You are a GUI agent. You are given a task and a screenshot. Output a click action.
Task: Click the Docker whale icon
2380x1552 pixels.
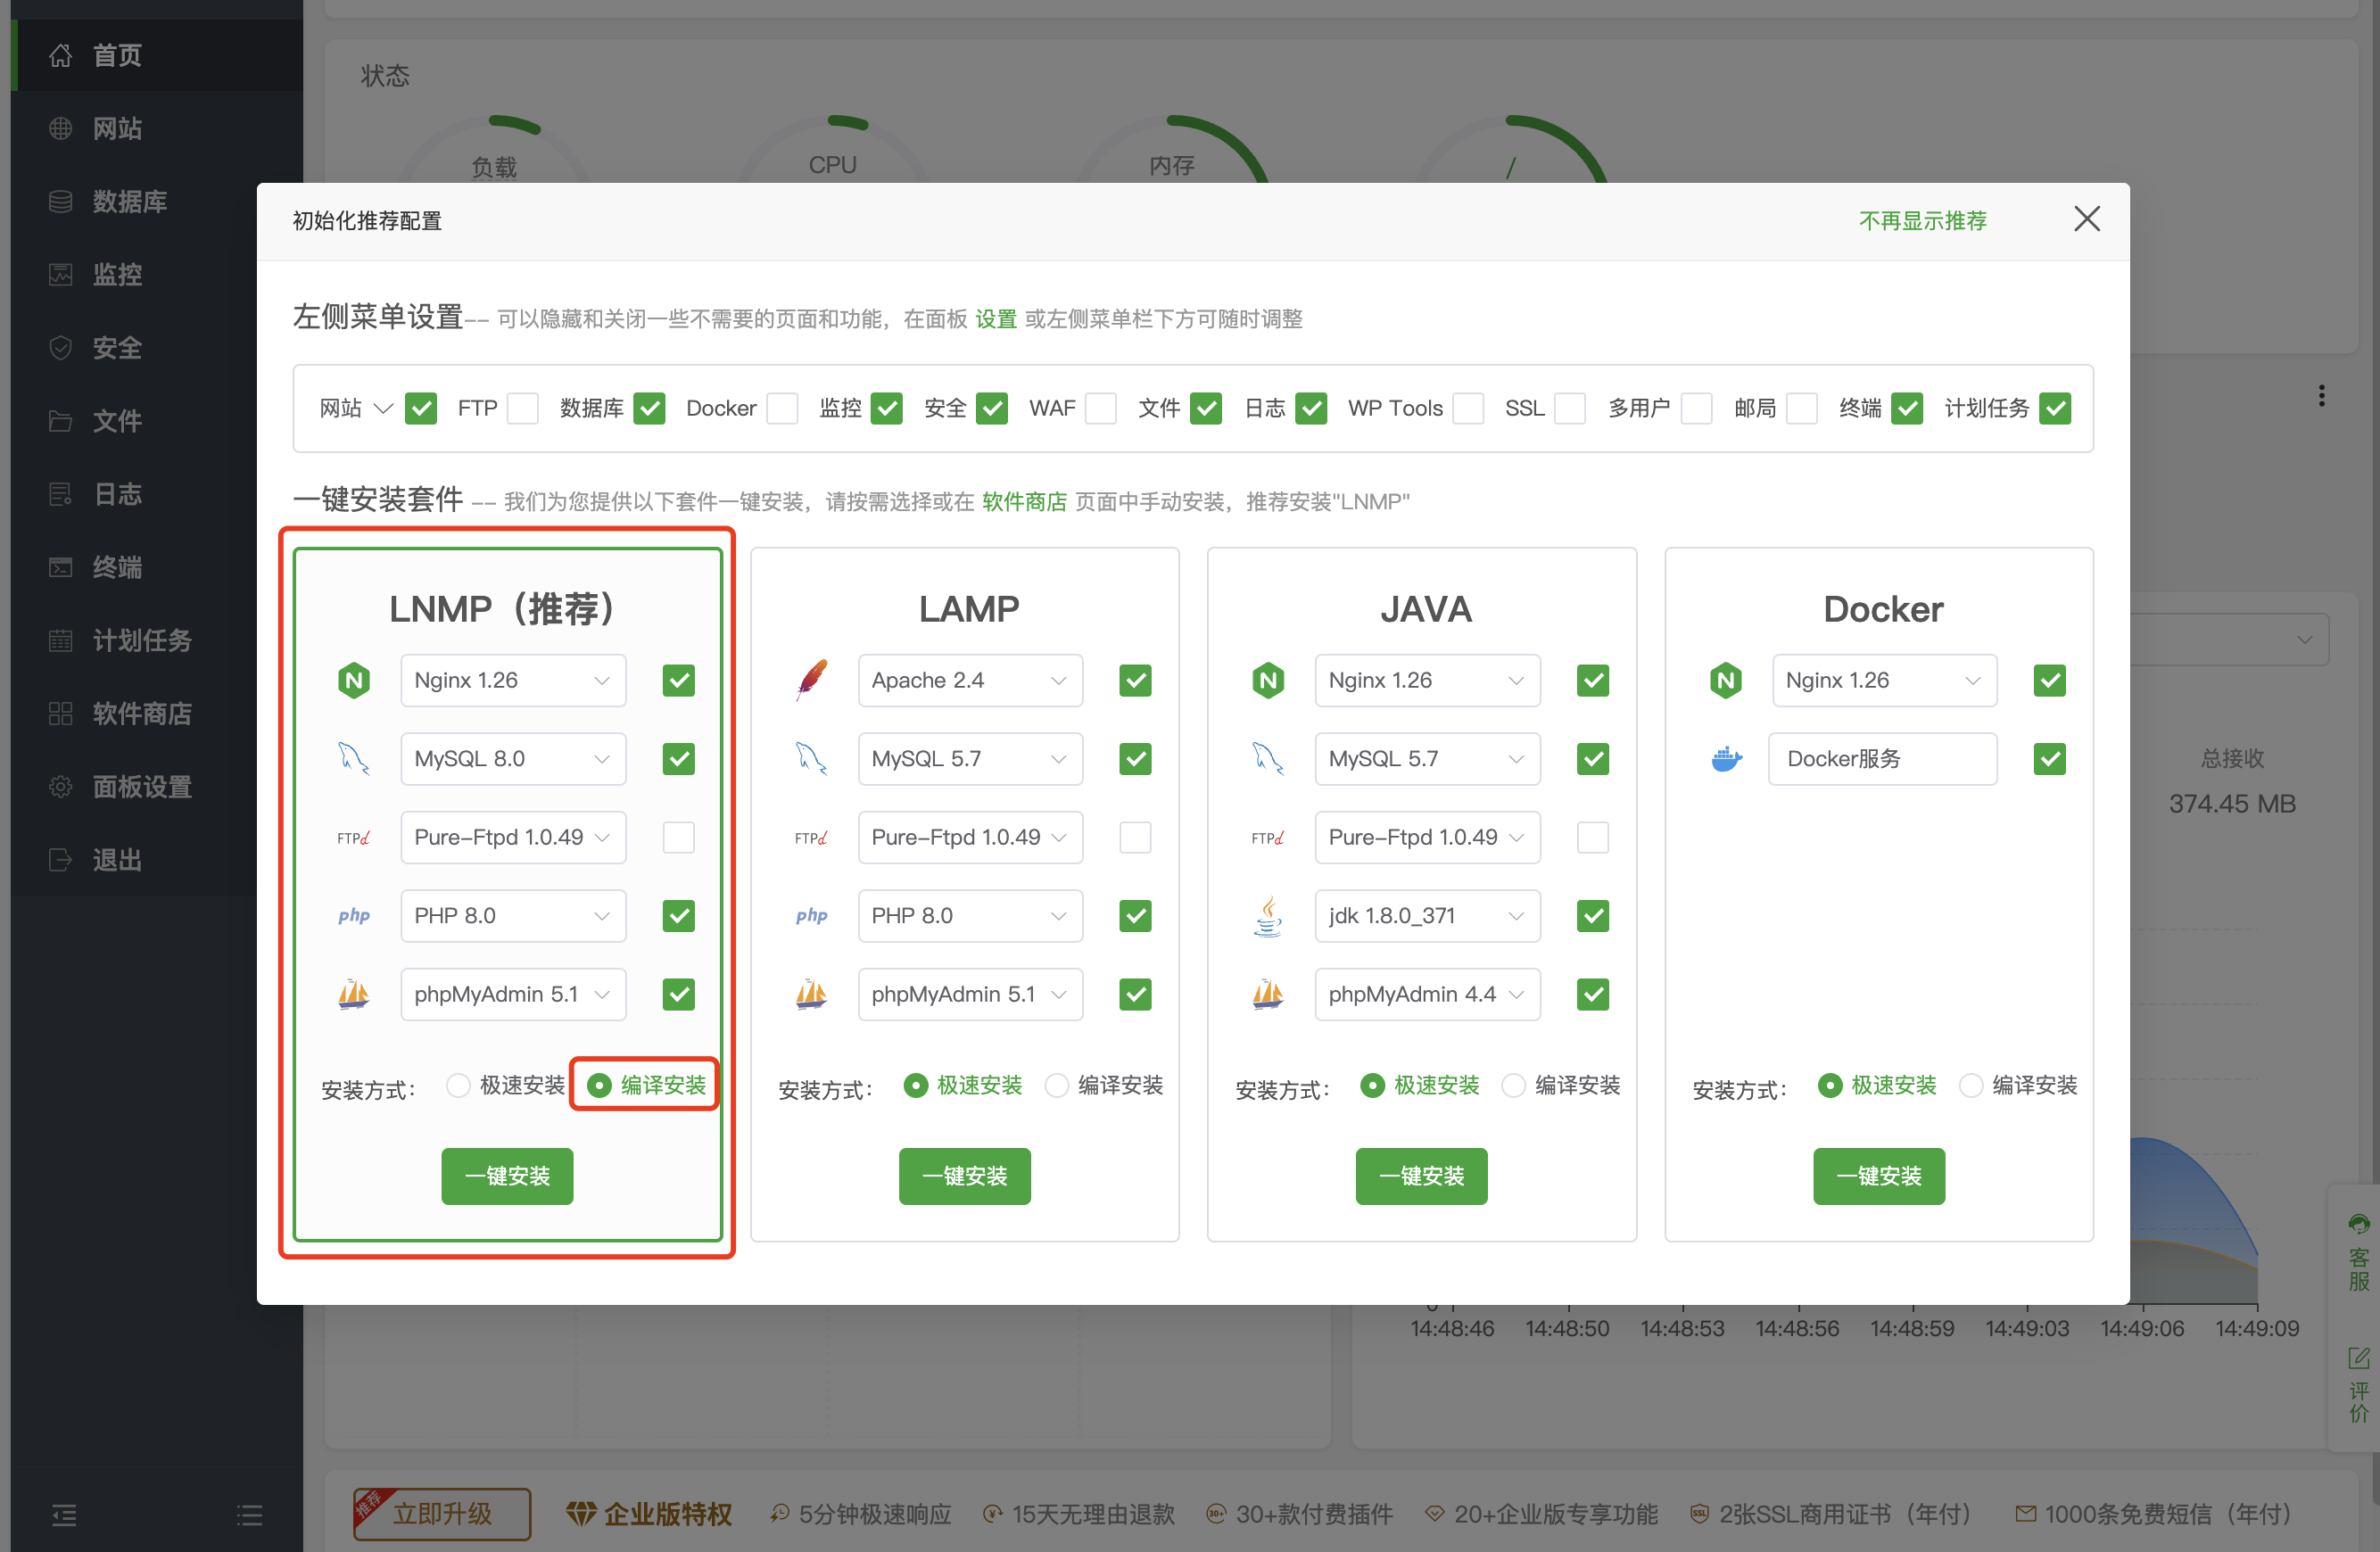1726,759
